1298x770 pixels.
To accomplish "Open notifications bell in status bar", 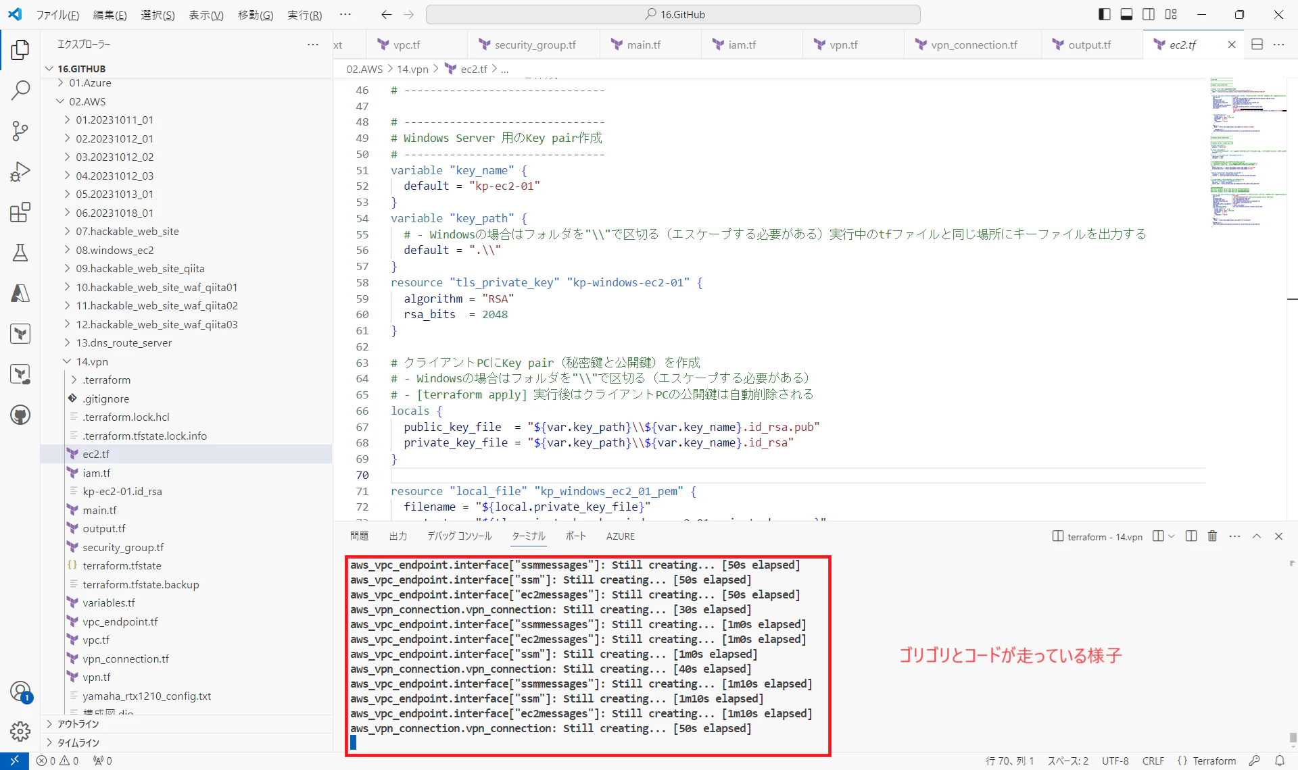I will (1280, 761).
